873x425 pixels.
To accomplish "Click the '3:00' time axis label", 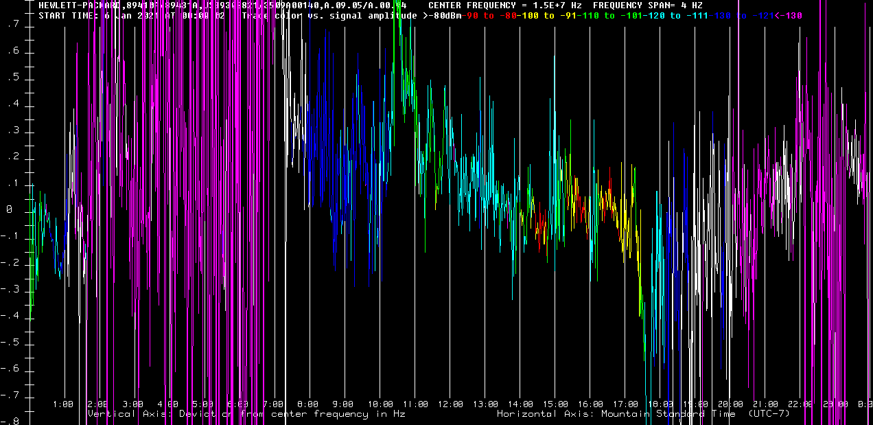I will click(133, 404).
